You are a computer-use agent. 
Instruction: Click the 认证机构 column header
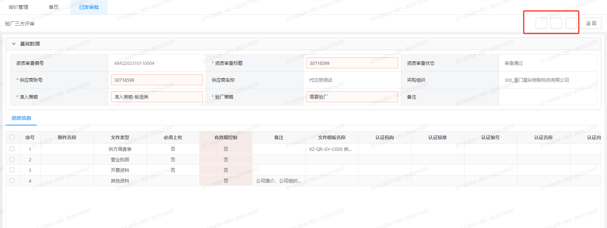(x=385, y=137)
